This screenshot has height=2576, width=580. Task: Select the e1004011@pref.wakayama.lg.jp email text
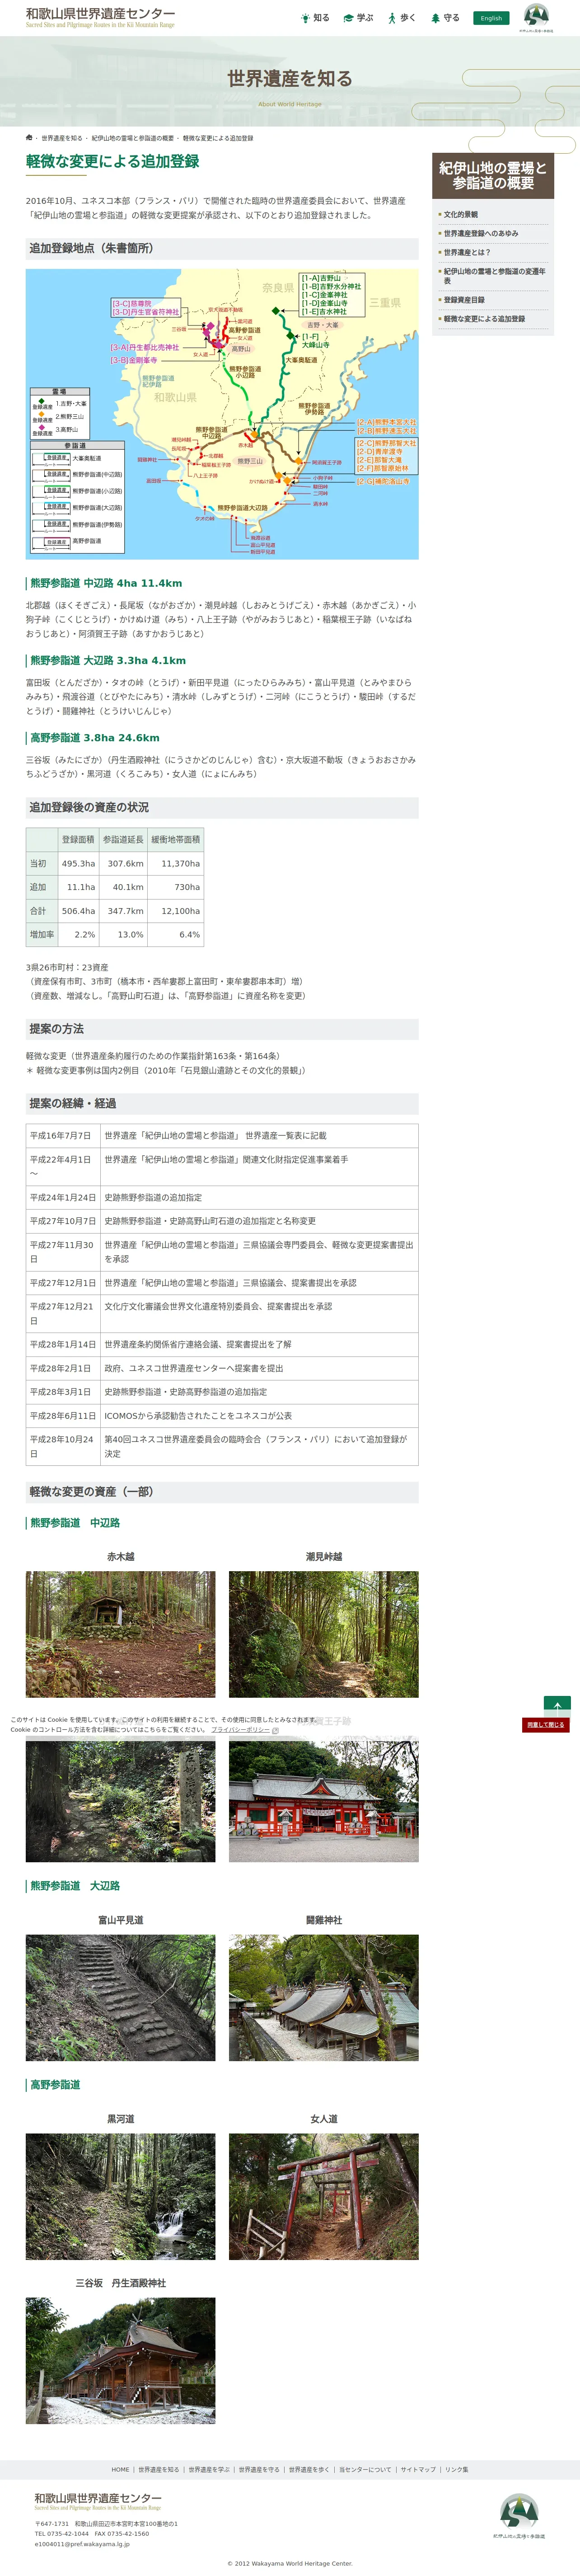point(82,2544)
